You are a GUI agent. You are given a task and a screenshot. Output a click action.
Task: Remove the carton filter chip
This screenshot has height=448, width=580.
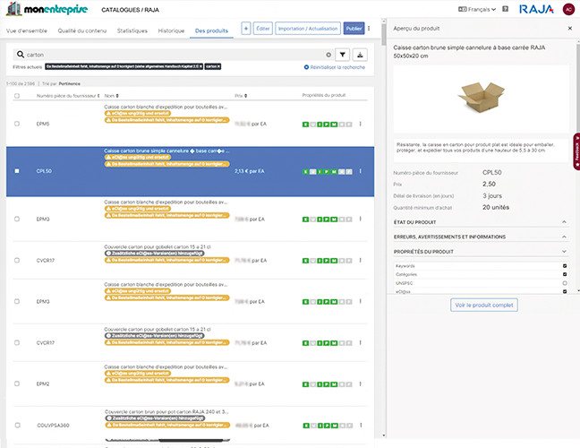[218, 66]
